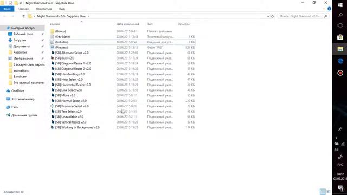The image size is (347, 195).
Task: Select [SB] Move v2.0 file
Action: (x=65, y=95)
